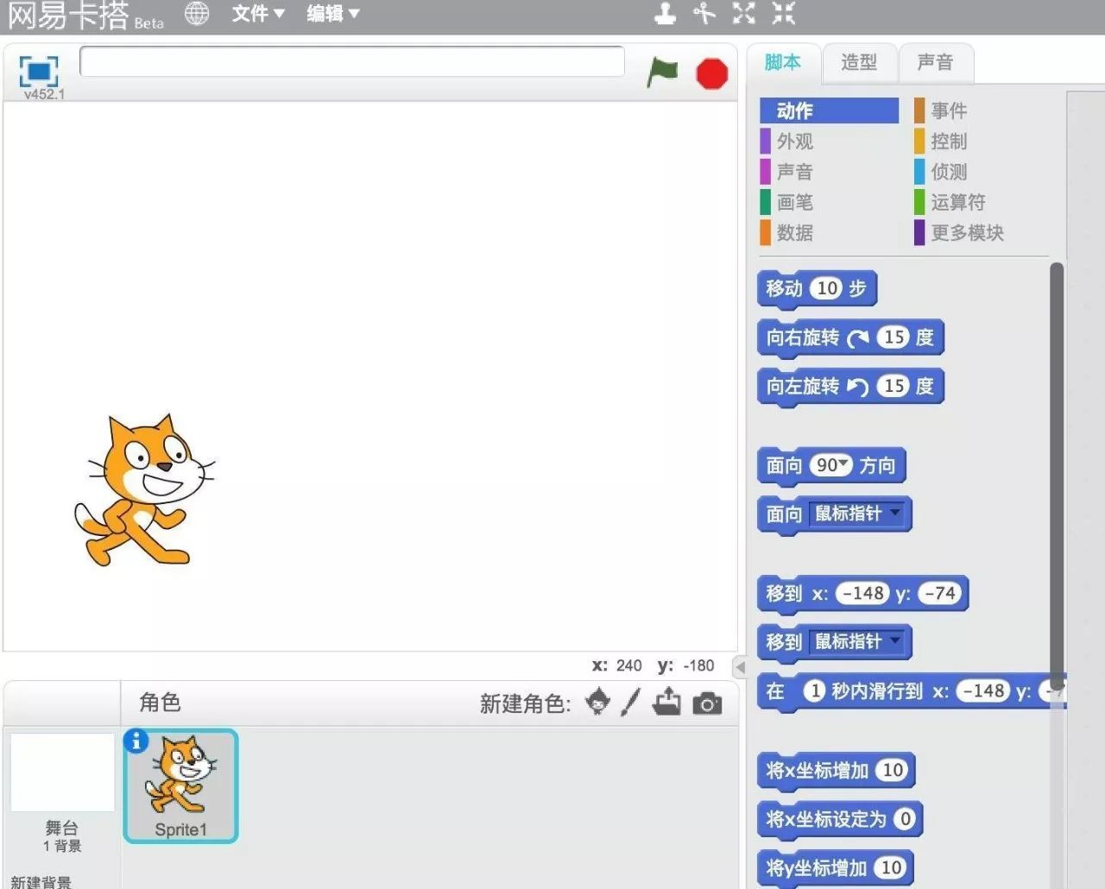This screenshot has width=1105, height=889.
Task: Click the value 0 in 将x坐标设定为 block
Action: coord(904,818)
